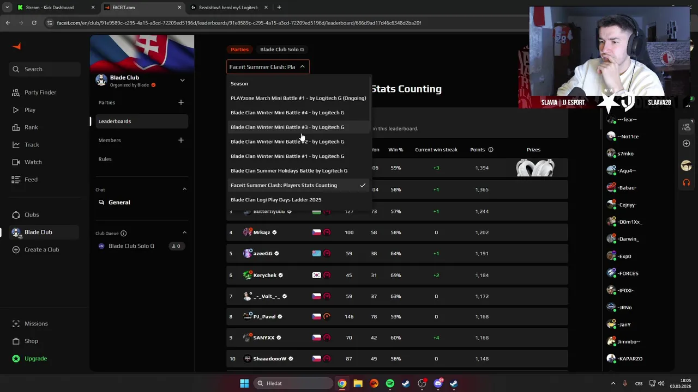Open the Feed page
Image resolution: width=698 pixels, height=392 pixels.
tap(31, 180)
